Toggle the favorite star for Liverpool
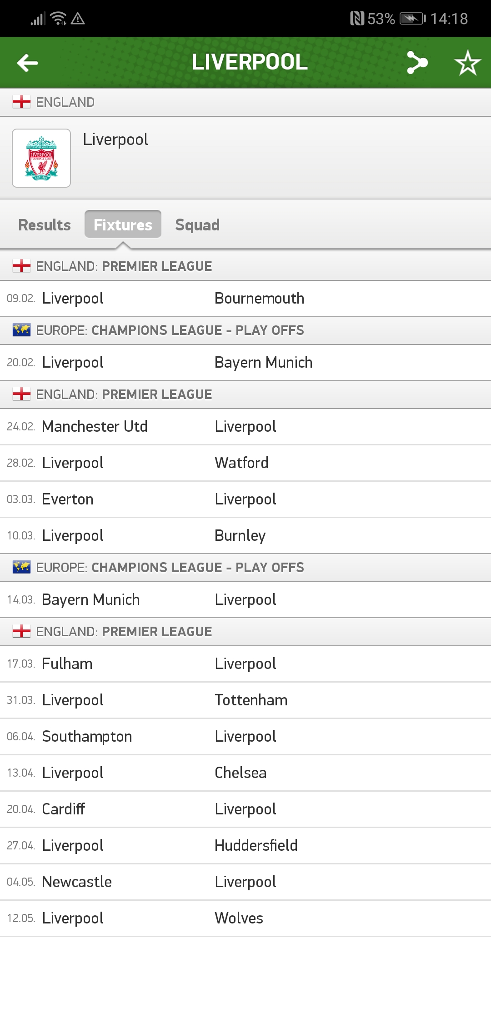The height and width of the screenshot is (1018, 491). [x=468, y=62]
